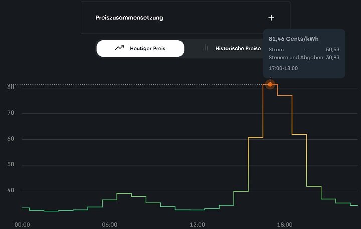Click the green morning price bump near 07:00

pyautogui.click(x=124, y=193)
